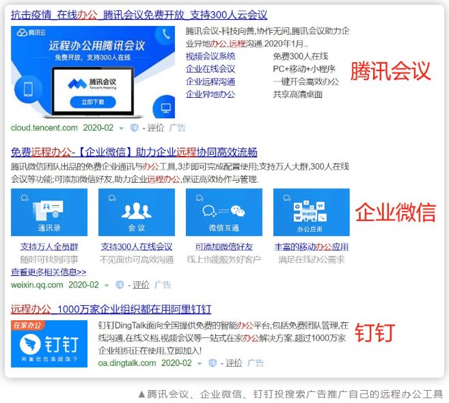Click the 会议 blue tile

(137, 212)
